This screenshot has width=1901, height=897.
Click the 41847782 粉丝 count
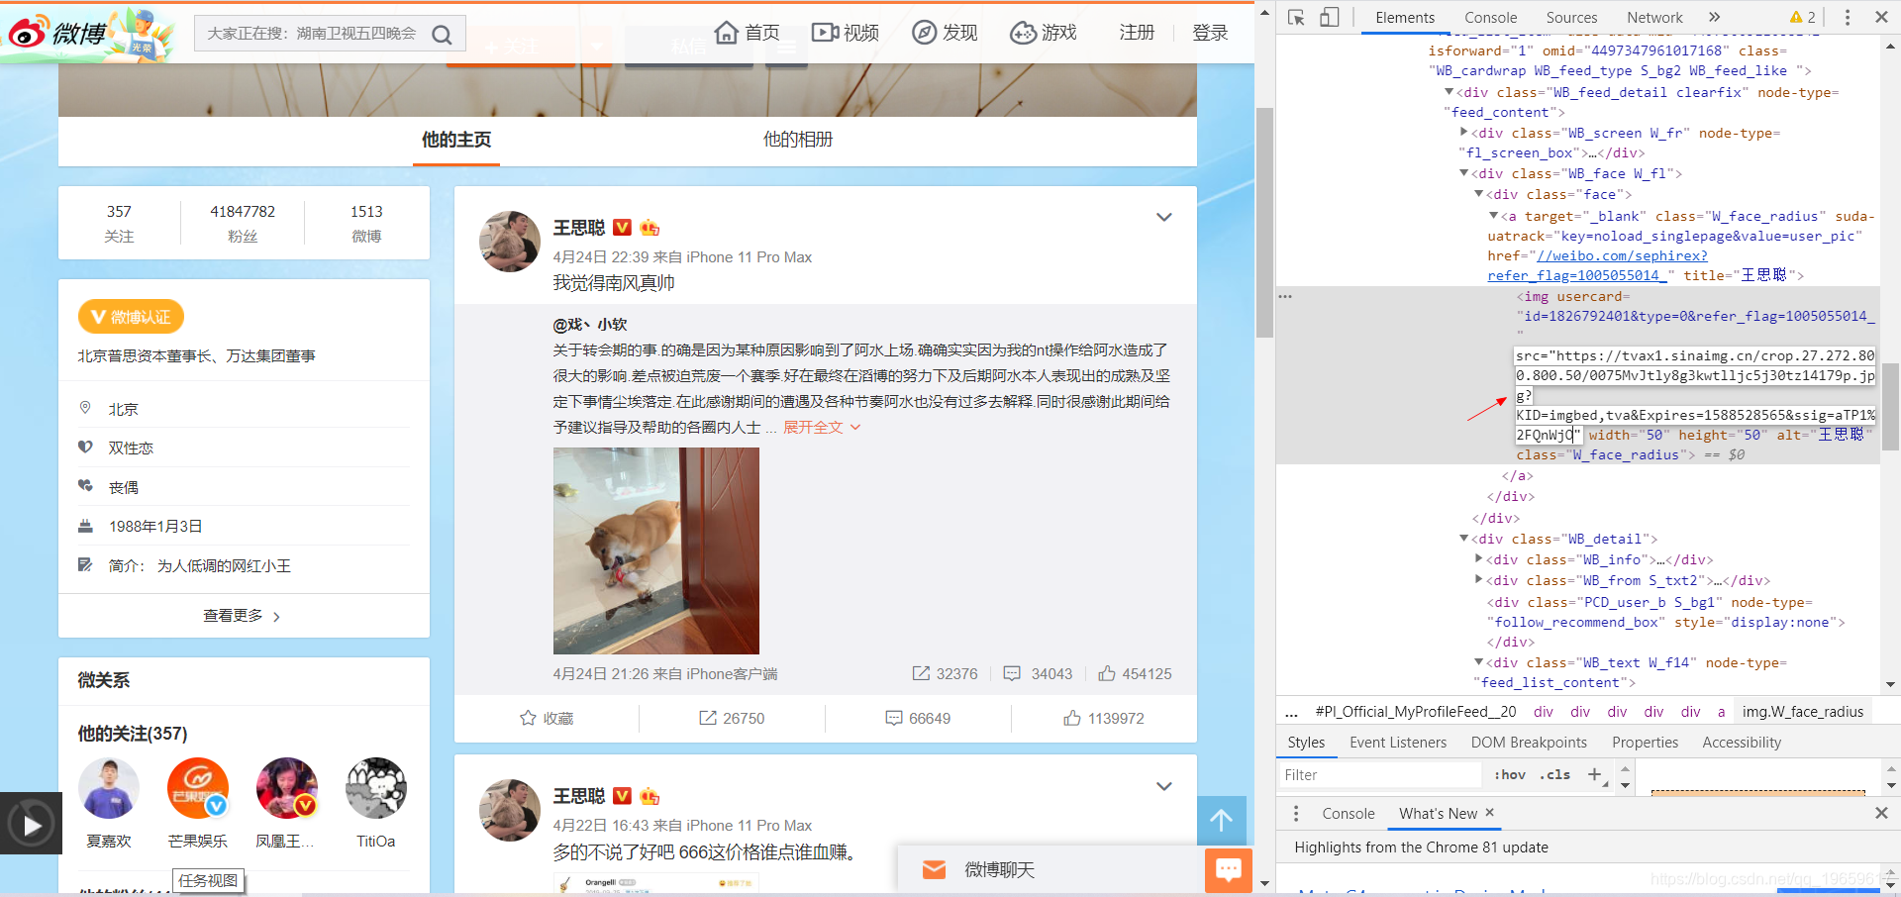[243, 223]
